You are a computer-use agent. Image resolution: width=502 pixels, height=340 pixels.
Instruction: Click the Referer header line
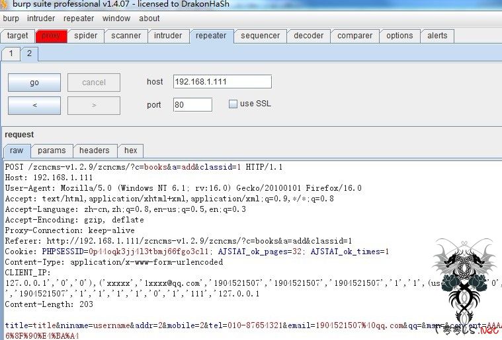(x=179, y=241)
